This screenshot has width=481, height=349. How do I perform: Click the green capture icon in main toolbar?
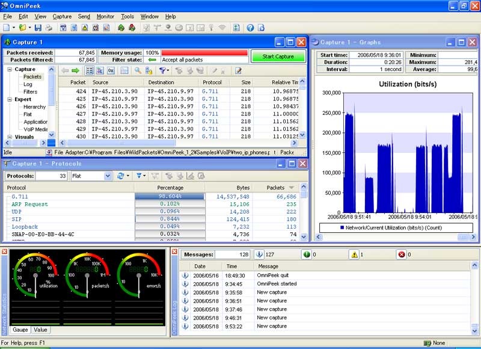[x=121, y=28]
